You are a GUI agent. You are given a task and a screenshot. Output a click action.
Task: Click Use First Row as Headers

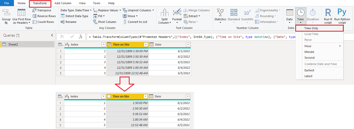pyautogui.click(x=22, y=16)
